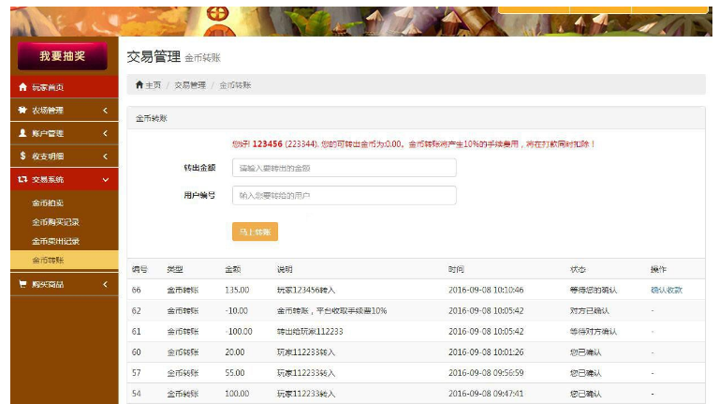
Task: Go to 主页 via the breadcrumb
Action: [154, 85]
